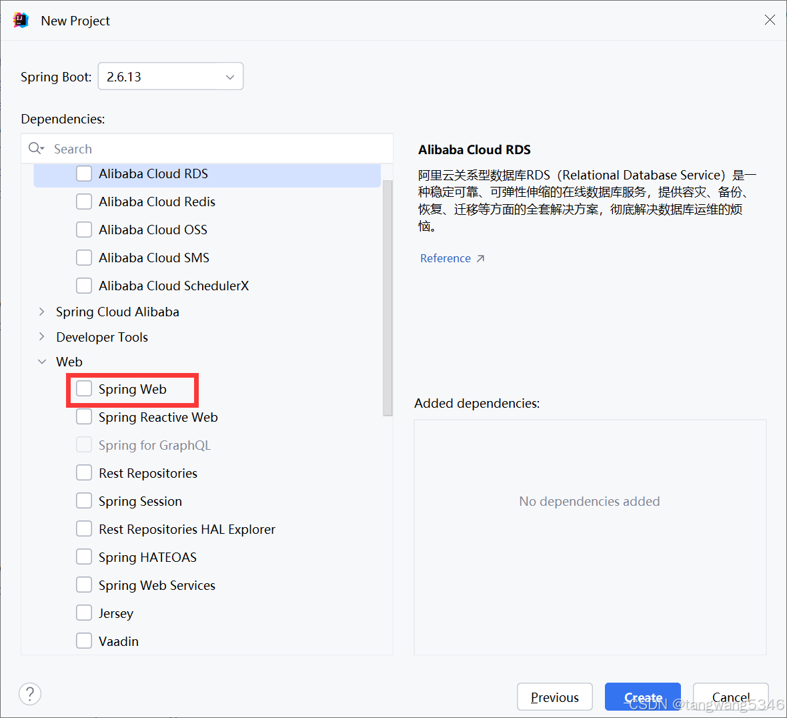Focus the dependencies Search field
Viewport: 787px width, 718px height.
pos(207,149)
